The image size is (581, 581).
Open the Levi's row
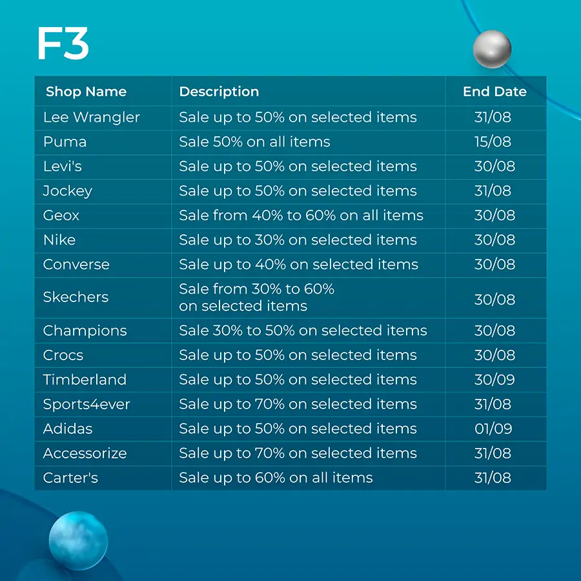tap(290, 167)
